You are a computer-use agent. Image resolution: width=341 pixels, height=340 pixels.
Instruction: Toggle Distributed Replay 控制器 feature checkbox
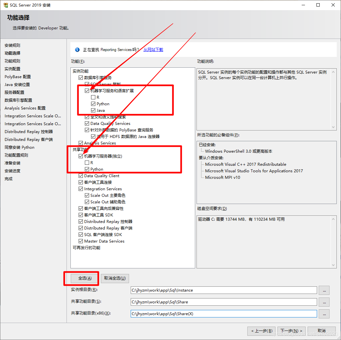(81, 221)
